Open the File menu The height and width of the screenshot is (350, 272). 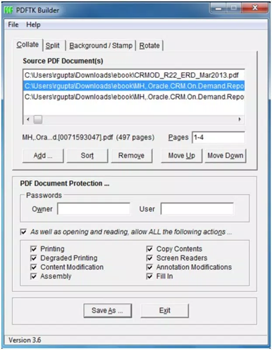[x=13, y=24]
